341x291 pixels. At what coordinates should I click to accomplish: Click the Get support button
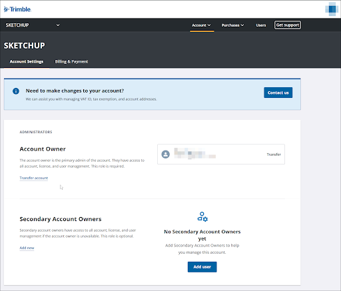click(x=288, y=25)
